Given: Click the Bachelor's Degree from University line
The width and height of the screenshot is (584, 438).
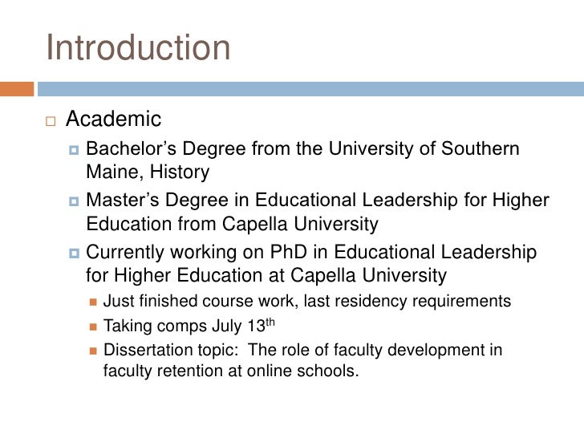Looking at the screenshot, I should (x=302, y=148).
